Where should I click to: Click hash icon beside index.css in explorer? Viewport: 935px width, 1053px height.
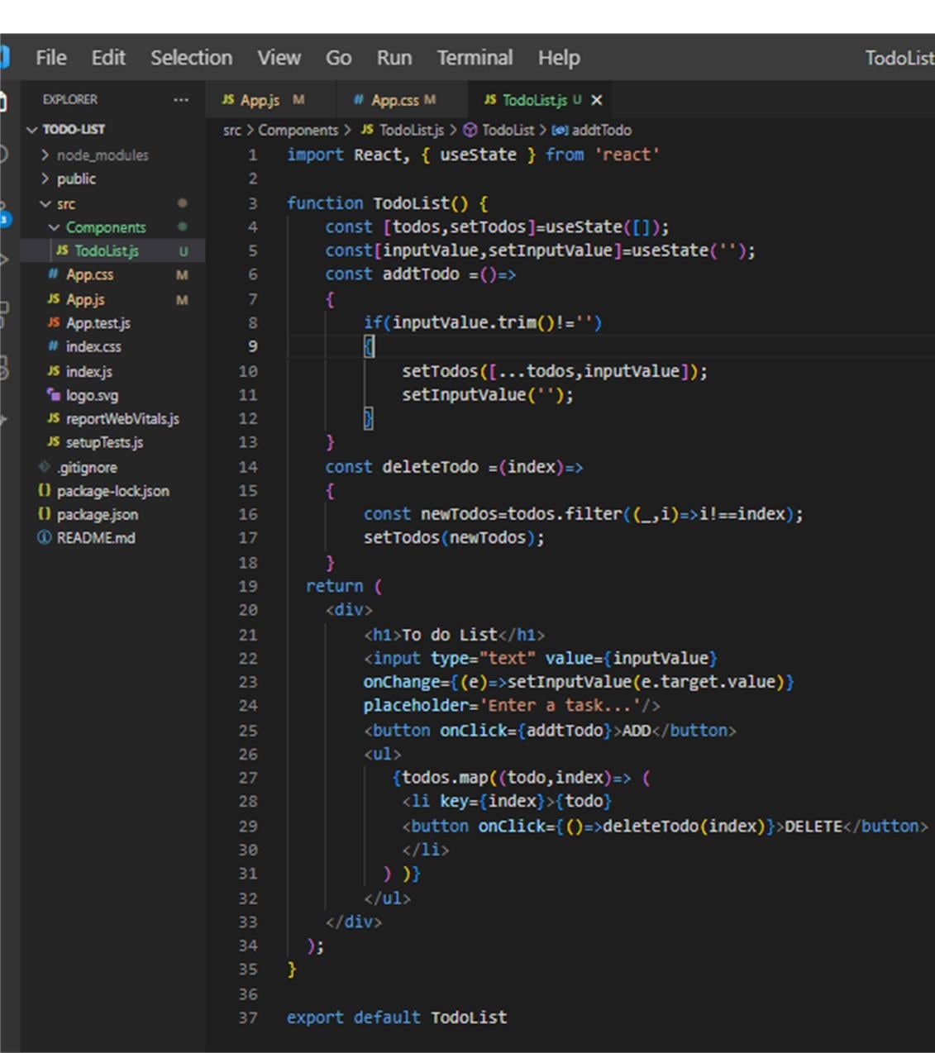pyautogui.click(x=53, y=347)
